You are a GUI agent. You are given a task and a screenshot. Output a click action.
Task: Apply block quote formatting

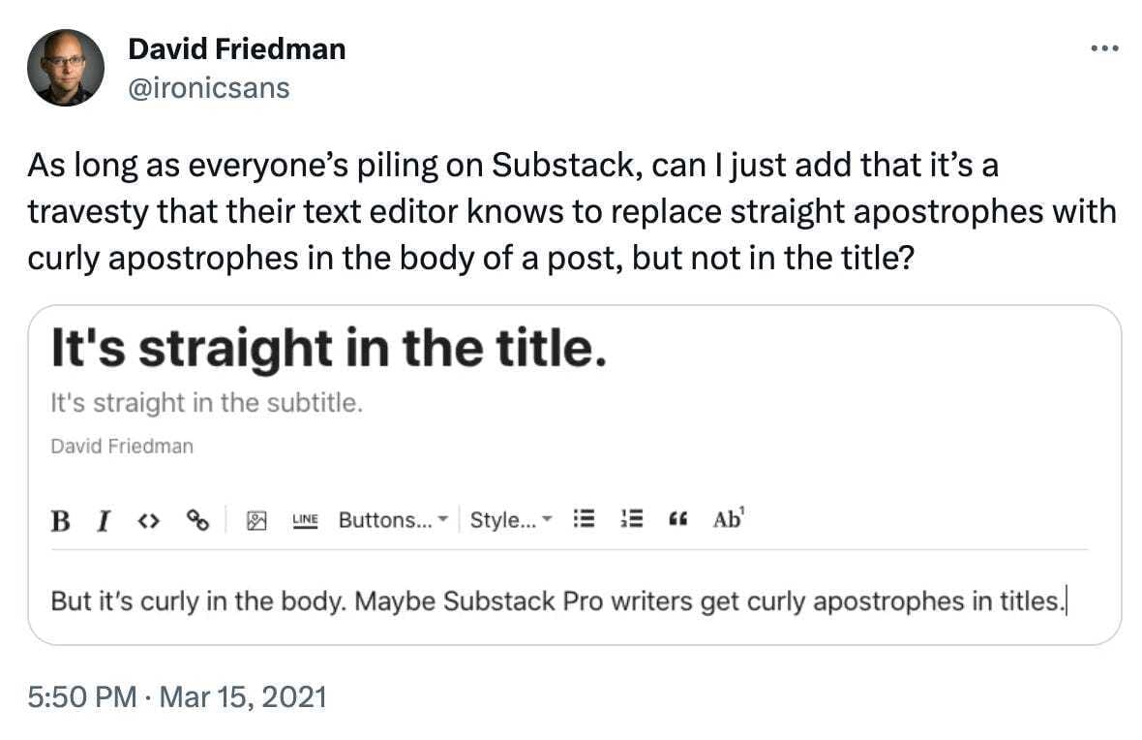point(678,520)
